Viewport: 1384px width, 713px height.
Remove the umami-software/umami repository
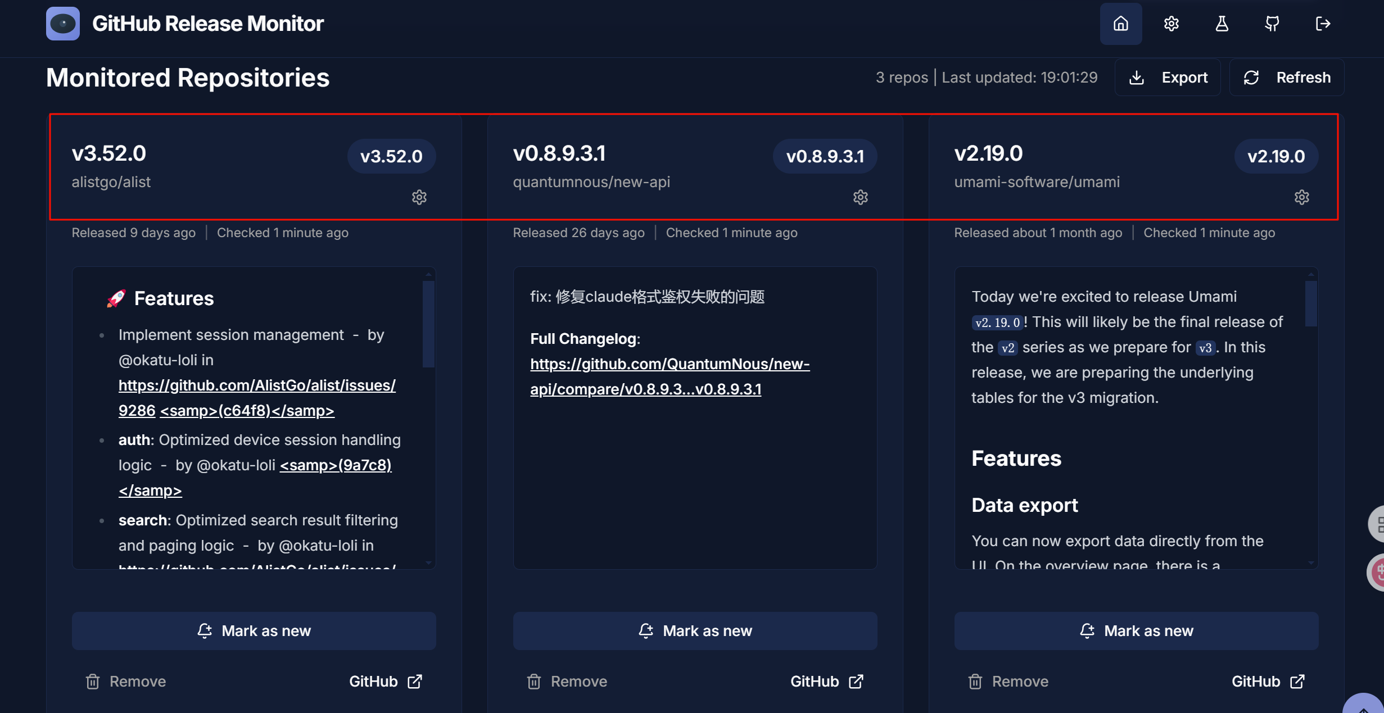pos(1008,682)
